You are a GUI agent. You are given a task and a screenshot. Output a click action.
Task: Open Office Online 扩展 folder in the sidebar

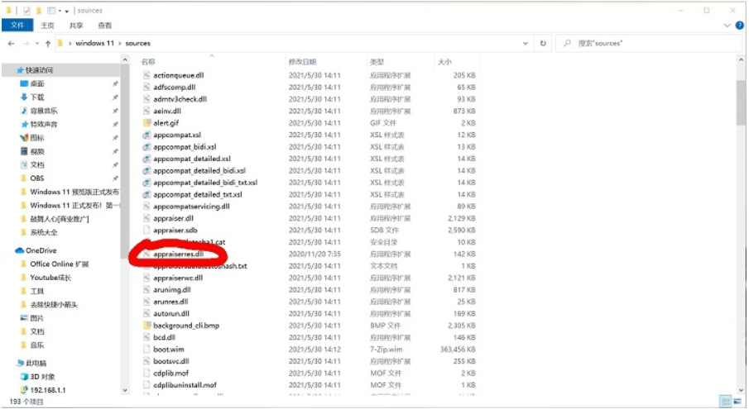click(x=60, y=264)
